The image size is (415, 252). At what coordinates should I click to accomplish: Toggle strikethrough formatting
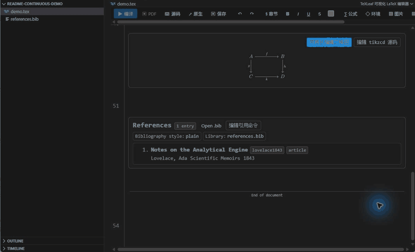pyautogui.click(x=319, y=14)
